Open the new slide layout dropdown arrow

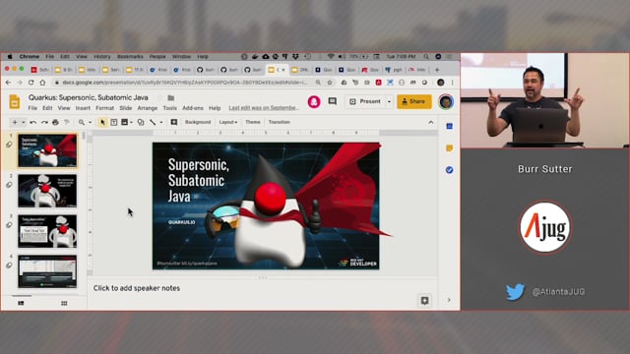(x=24, y=122)
